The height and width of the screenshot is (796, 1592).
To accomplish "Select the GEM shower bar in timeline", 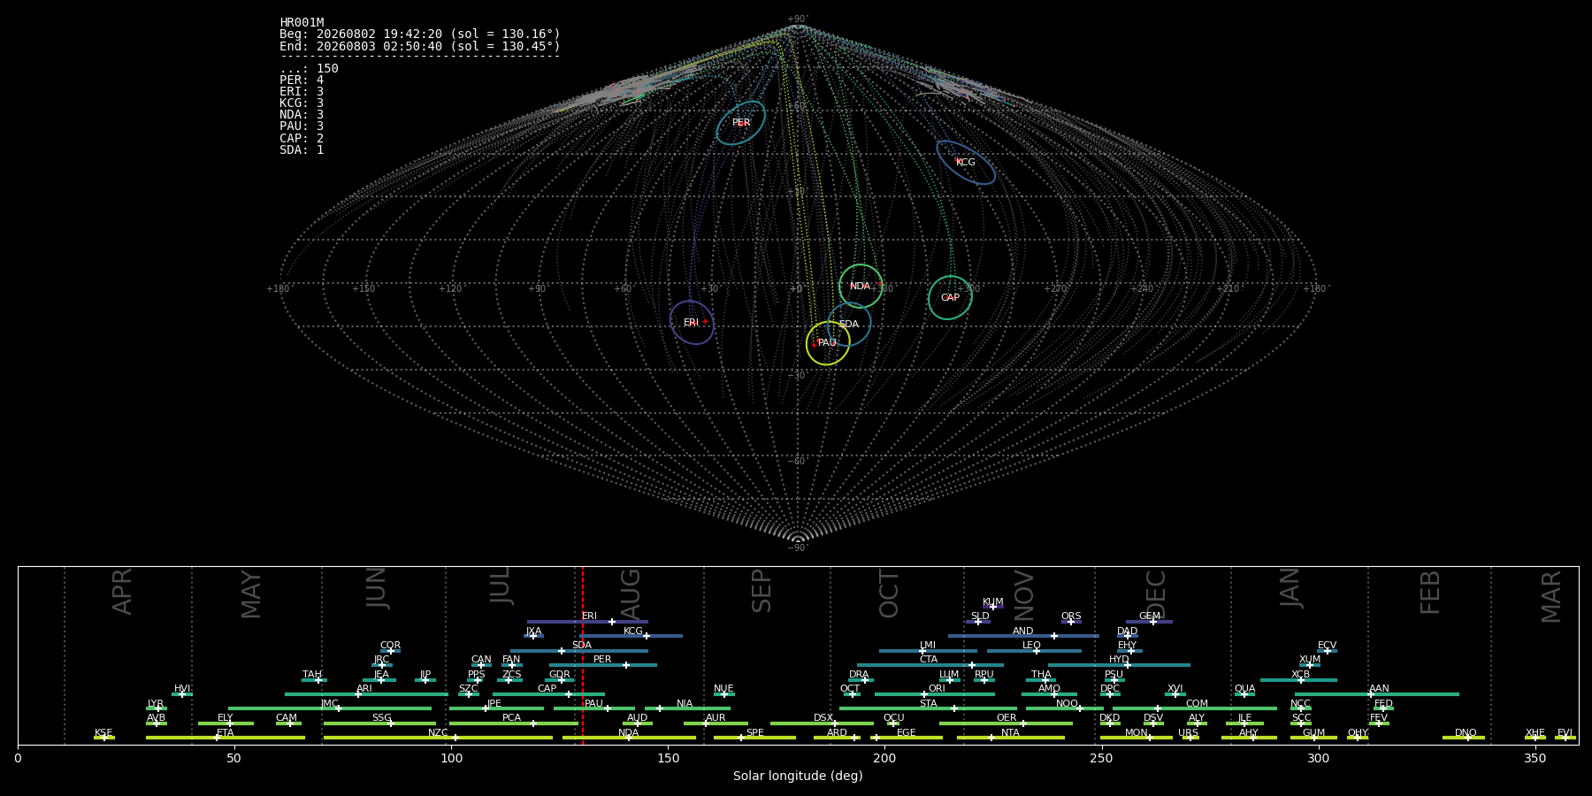I will [x=1149, y=622].
